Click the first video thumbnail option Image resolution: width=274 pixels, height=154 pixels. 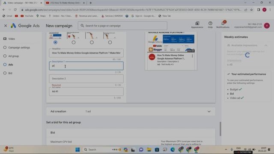(x=55, y=36)
